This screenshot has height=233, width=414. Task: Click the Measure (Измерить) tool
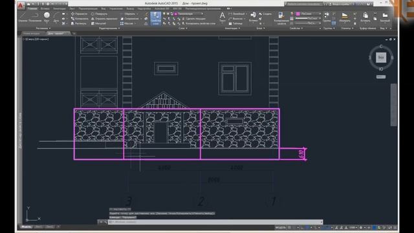click(344, 17)
